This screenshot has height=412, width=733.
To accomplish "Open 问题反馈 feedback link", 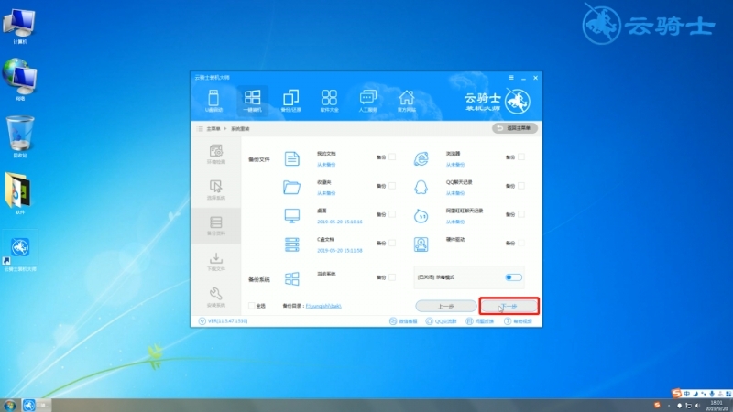I will [x=479, y=321].
